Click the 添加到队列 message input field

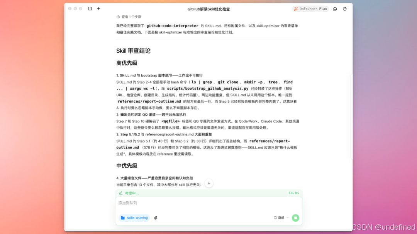(x=209, y=203)
